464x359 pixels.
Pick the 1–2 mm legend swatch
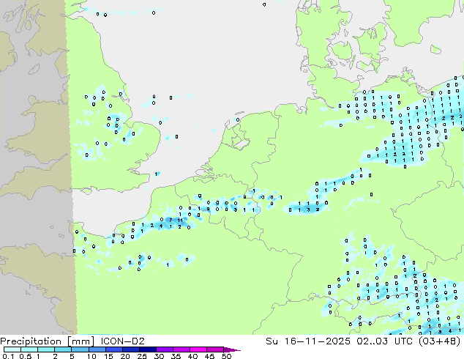46,349
